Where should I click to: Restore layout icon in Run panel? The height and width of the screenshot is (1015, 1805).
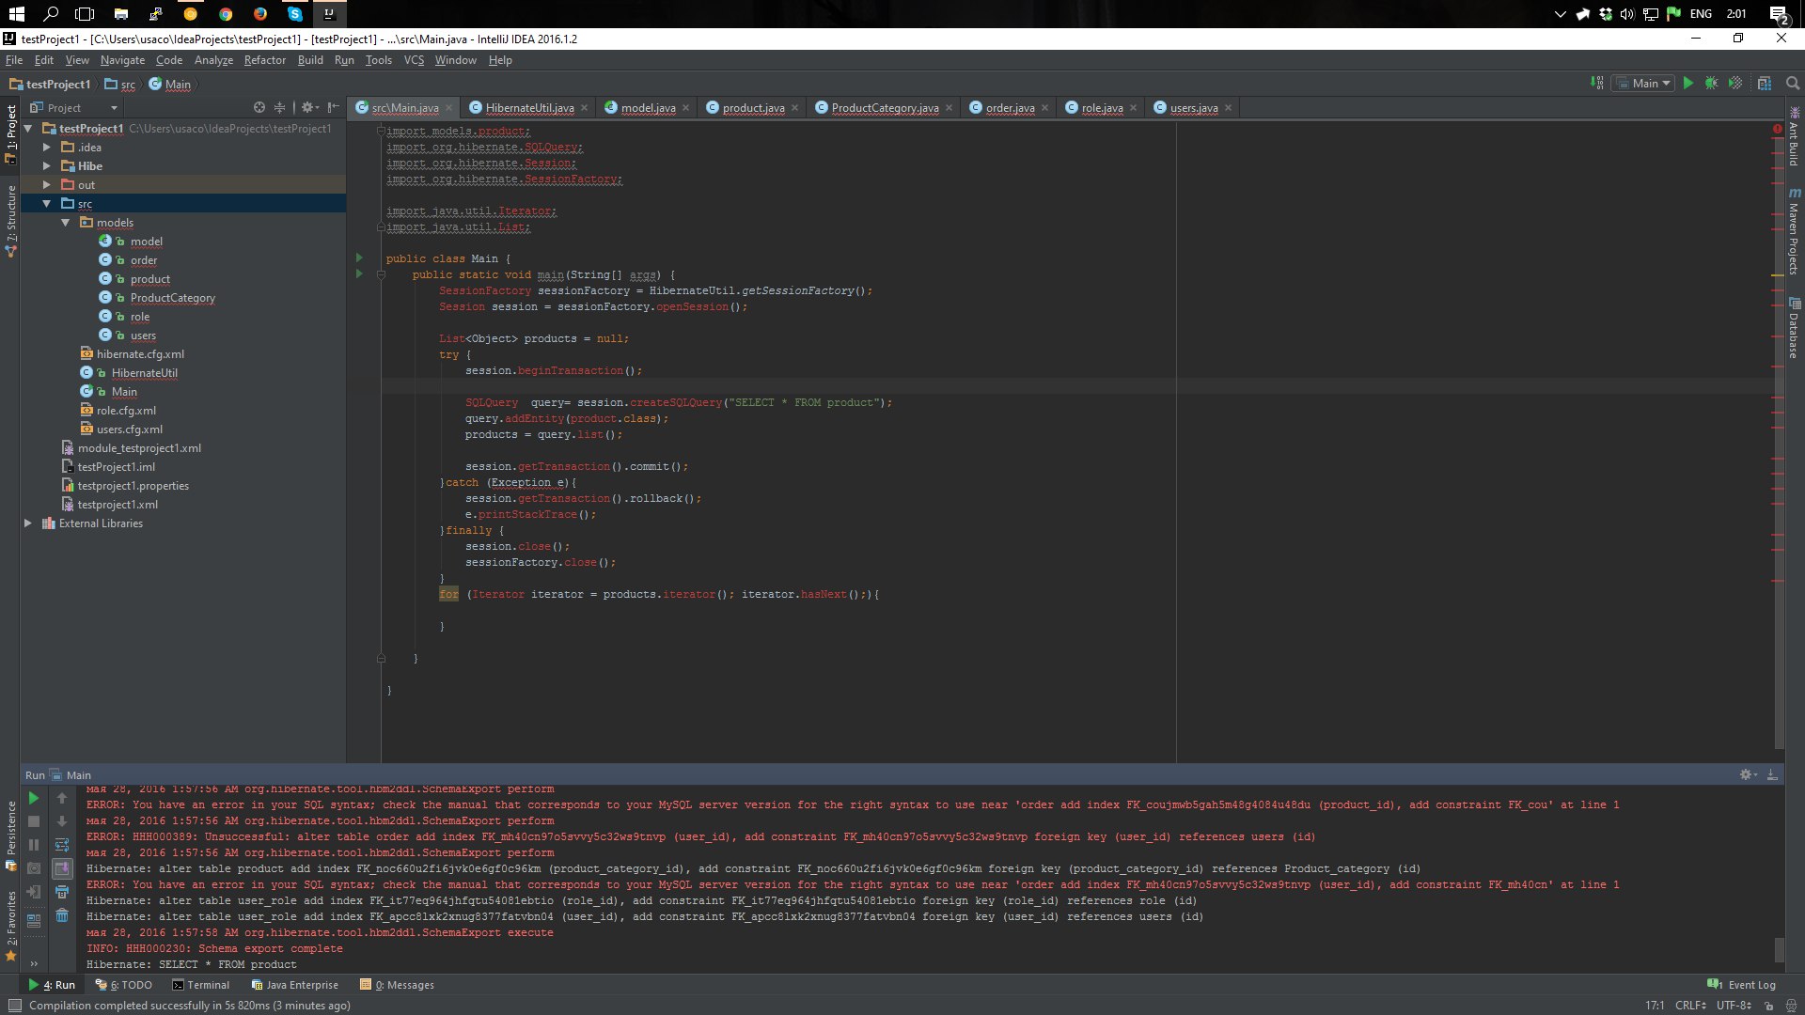tap(34, 920)
